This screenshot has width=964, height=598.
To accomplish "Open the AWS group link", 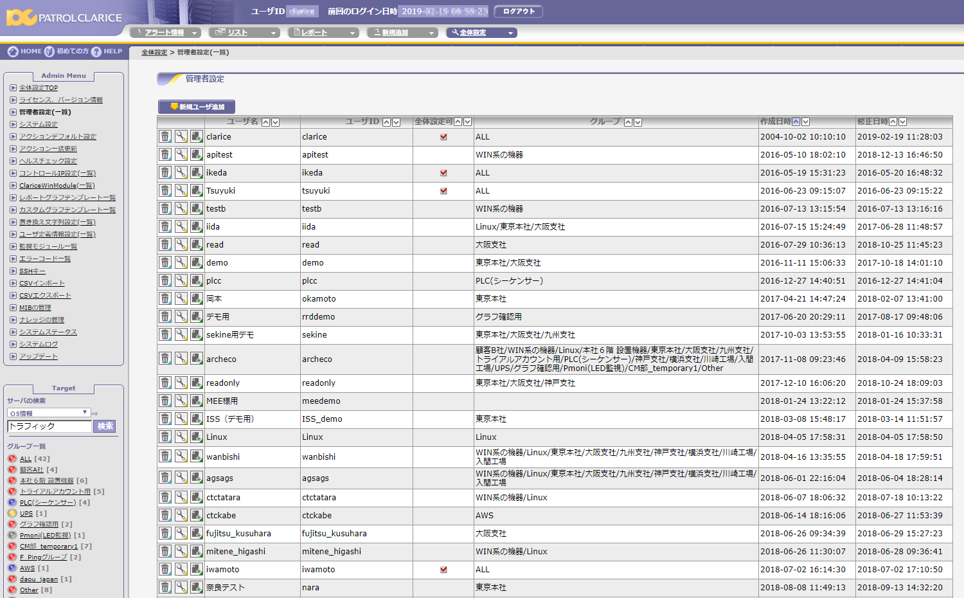I will tap(27, 568).
